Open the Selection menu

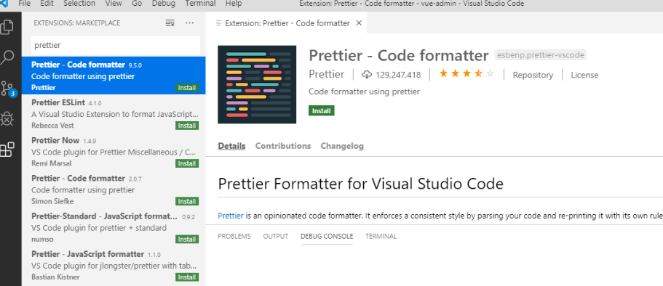coord(79,4)
